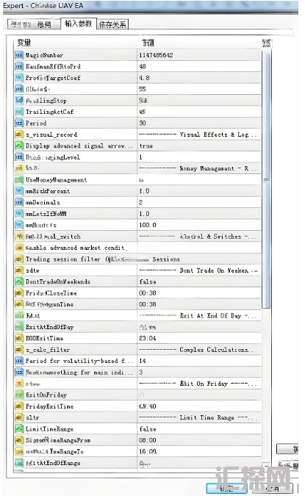Click the KaufmanEffRtoPrd variable icon
The height and width of the screenshot is (496, 305).
19,66
